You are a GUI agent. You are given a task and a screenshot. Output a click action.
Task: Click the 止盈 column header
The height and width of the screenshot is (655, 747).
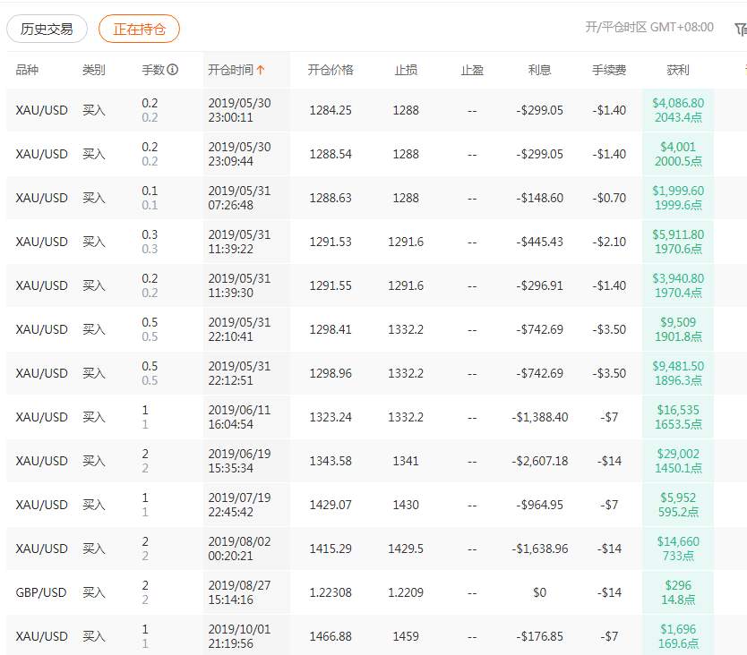point(472,70)
